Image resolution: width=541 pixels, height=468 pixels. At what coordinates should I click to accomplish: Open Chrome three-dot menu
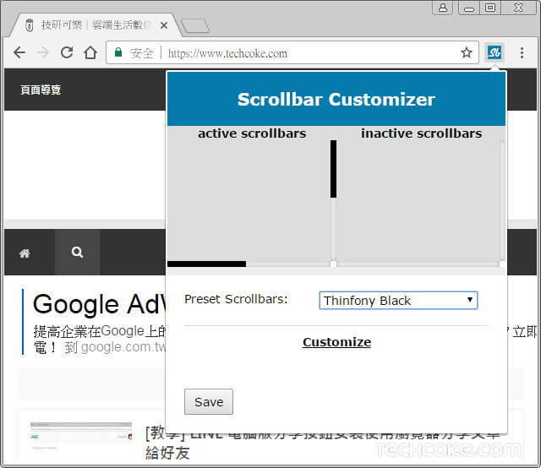coord(522,52)
